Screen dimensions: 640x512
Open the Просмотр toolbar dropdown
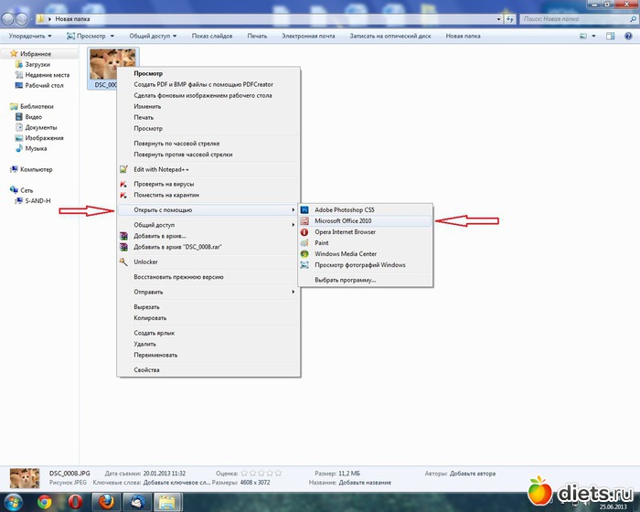coord(92,36)
